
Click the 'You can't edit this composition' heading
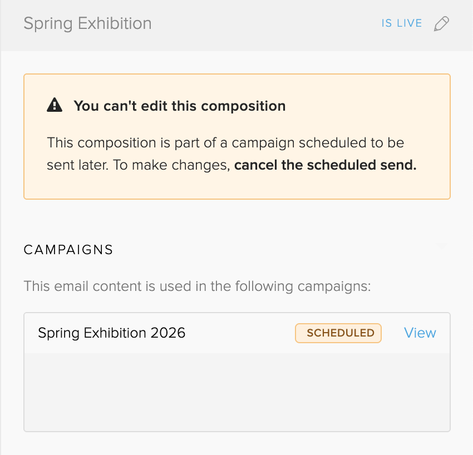click(179, 106)
